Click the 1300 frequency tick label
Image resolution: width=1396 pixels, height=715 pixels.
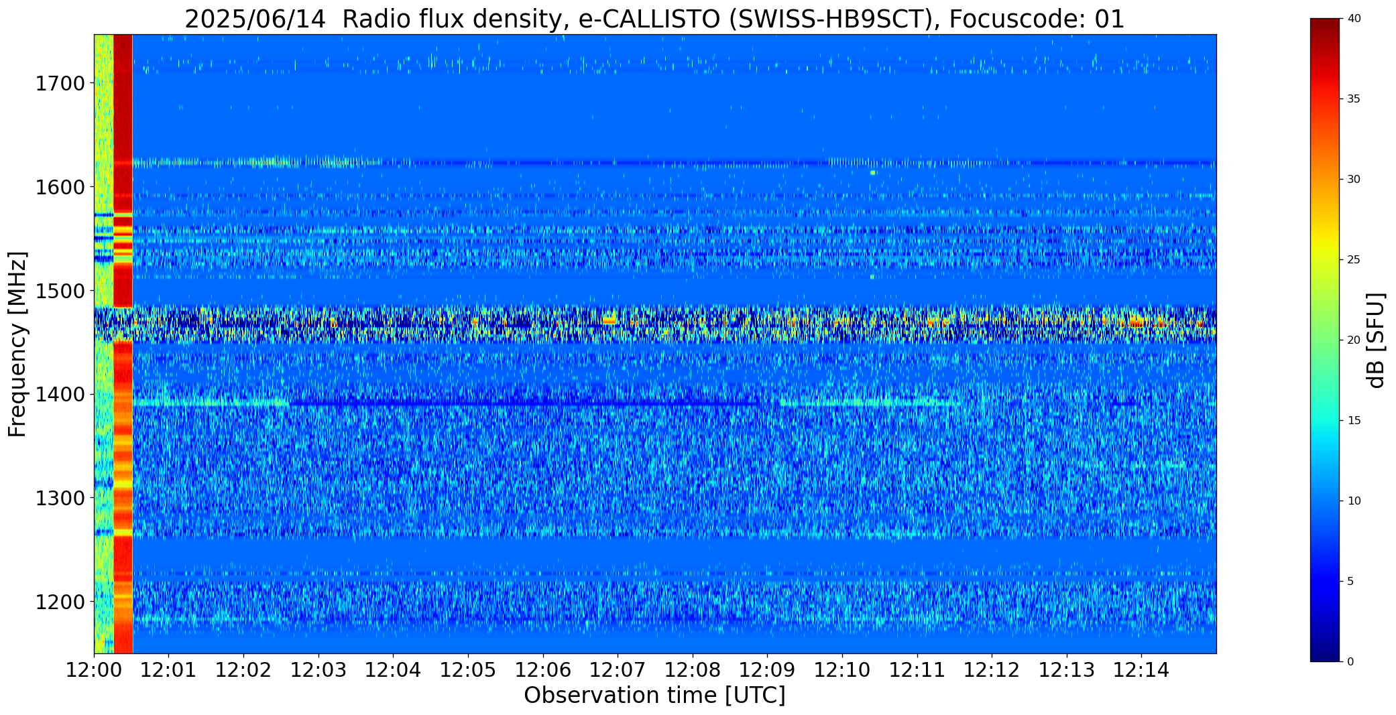[60, 499]
